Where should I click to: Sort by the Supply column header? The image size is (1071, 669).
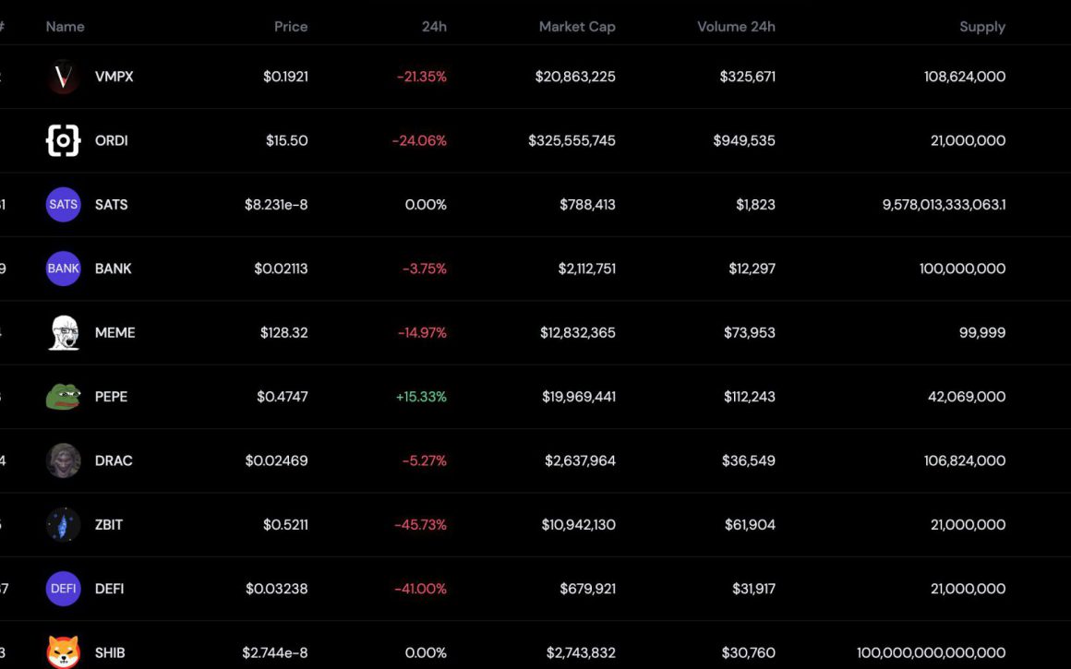[982, 26]
